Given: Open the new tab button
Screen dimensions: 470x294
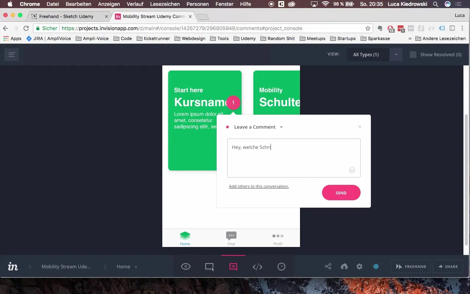Looking at the screenshot, I should (x=203, y=17).
